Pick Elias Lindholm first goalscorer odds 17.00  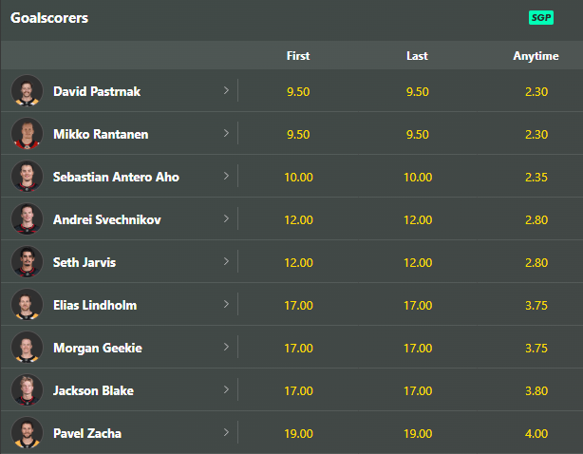(x=298, y=305)
